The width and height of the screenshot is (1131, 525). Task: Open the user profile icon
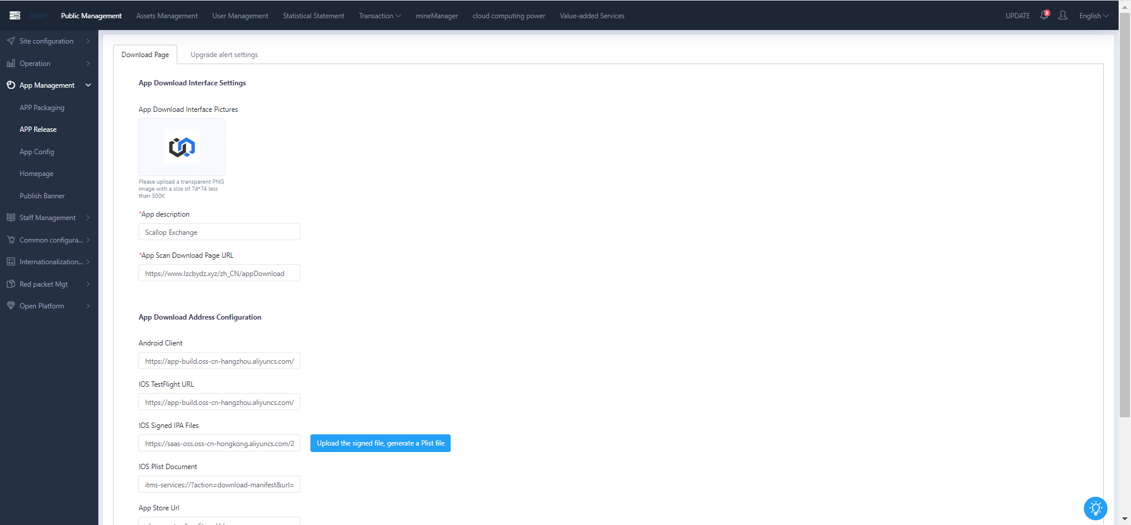point(1063,15)
